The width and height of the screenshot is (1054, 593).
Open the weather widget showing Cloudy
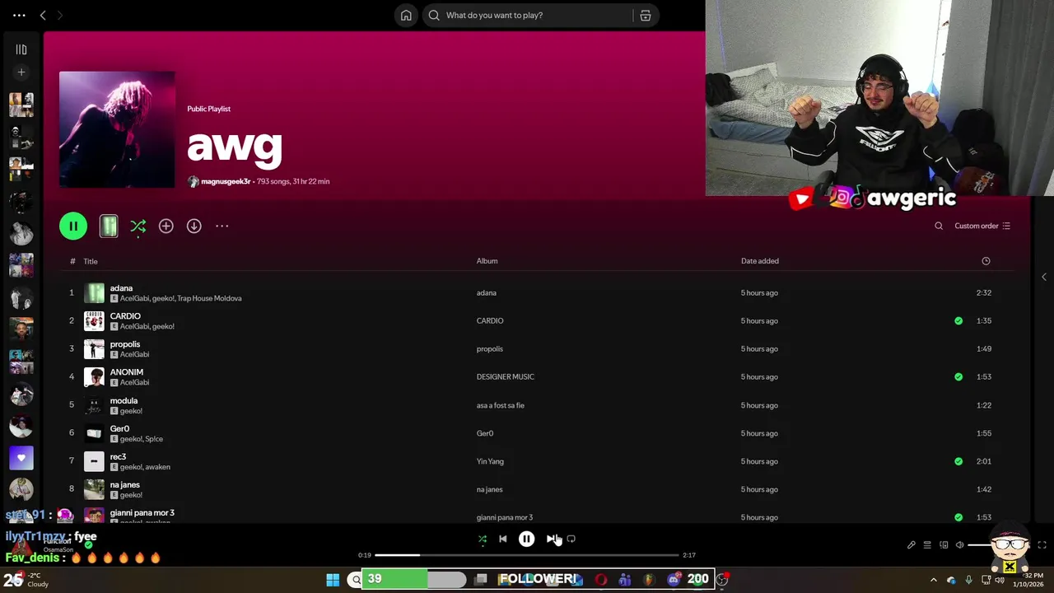pos(27,580)
